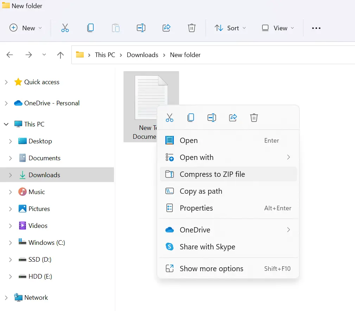Open the Sort dropdown menu

[x=230, y=28]
